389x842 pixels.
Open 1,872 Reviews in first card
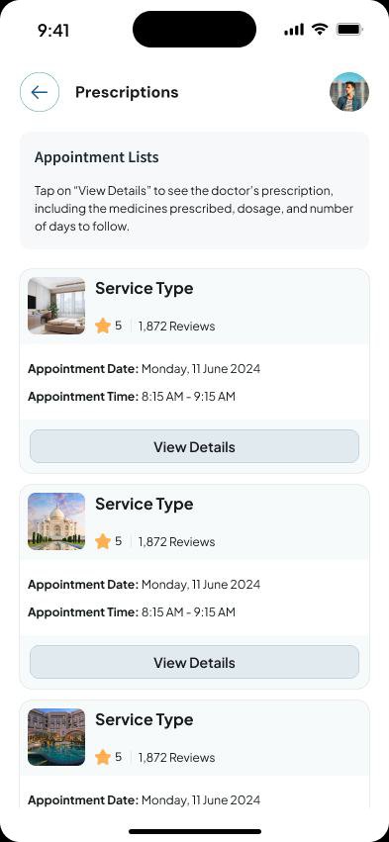(176, 327)
